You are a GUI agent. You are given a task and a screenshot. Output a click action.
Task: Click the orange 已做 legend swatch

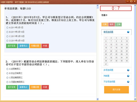105,24
